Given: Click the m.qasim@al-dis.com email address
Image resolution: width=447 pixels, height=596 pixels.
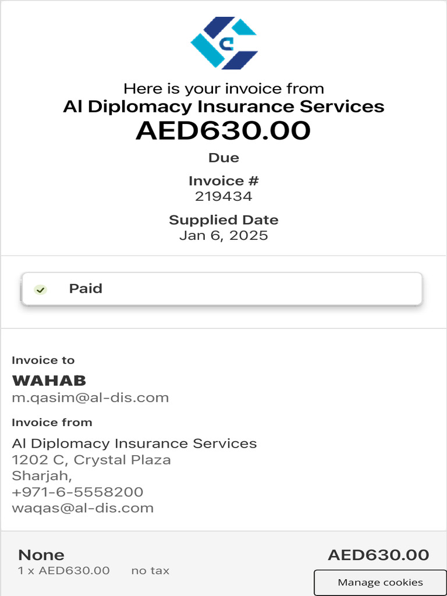Looking at the screenshot, I should (x=90, y=398).
